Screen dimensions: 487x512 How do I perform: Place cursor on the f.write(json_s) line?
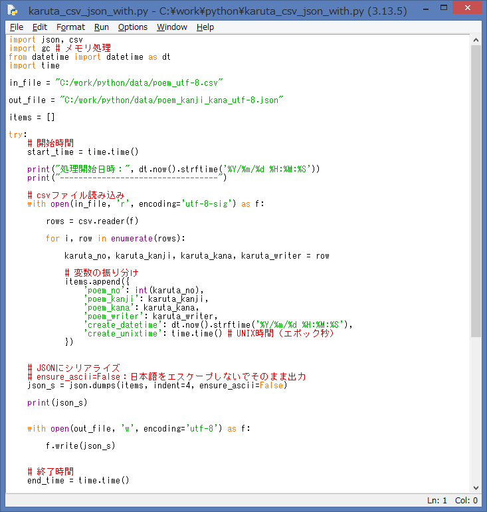(80, 446)
